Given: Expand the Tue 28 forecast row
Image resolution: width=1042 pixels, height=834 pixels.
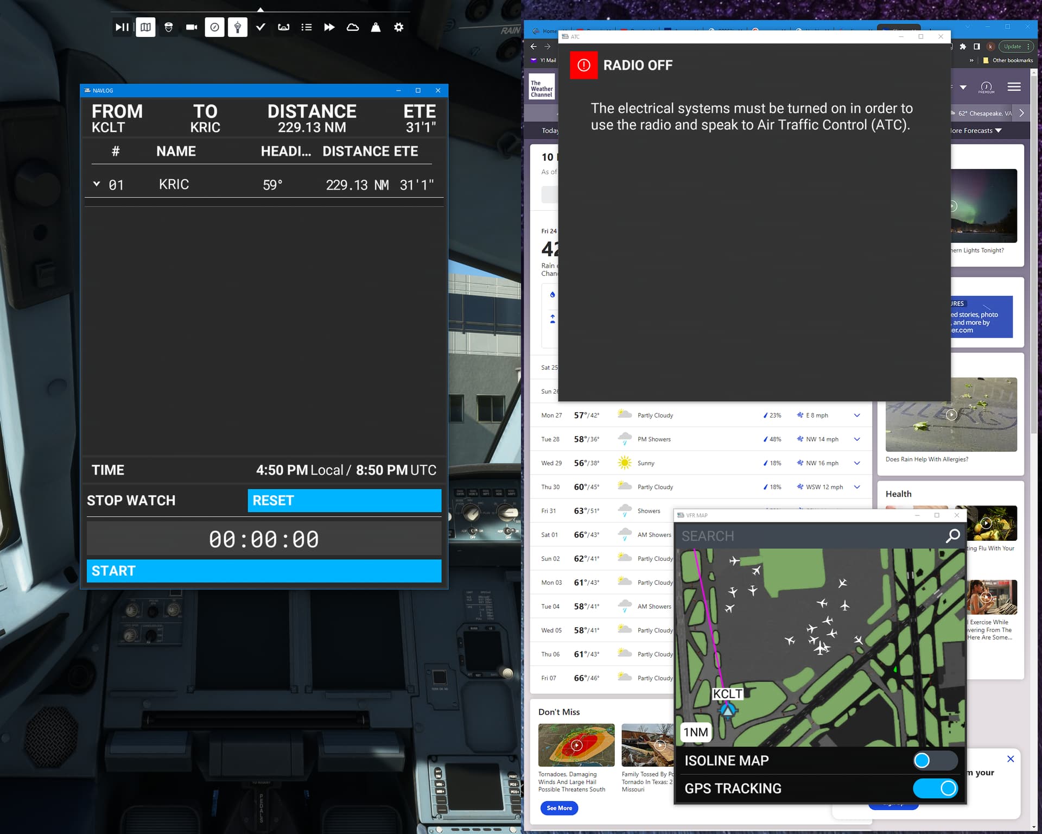Looking at the screenshot, I should (857, 439).
